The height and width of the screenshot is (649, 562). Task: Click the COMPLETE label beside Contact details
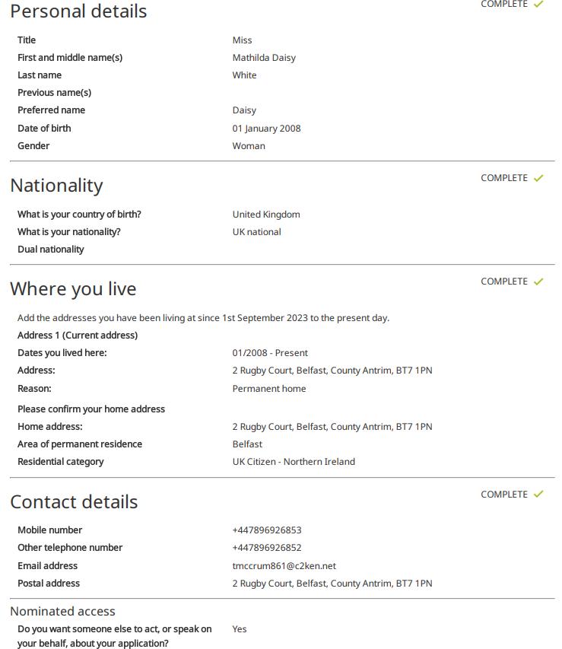tap(504, 495)
